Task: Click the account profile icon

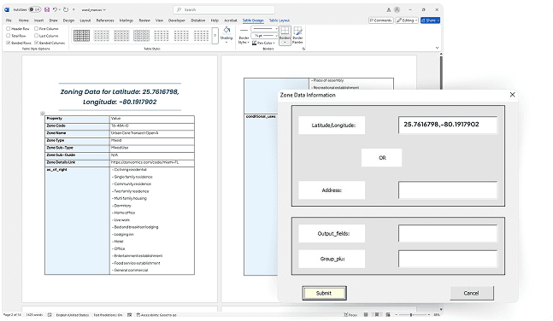Action: pyautogui.click(x=397, y=10)
